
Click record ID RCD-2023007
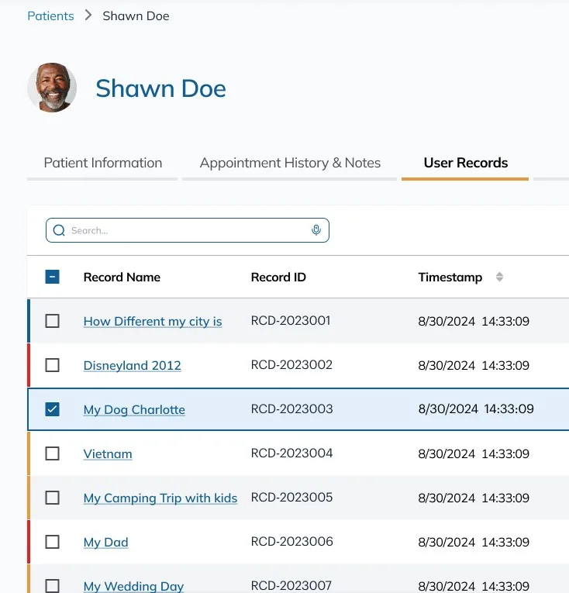tap(291, 585)
